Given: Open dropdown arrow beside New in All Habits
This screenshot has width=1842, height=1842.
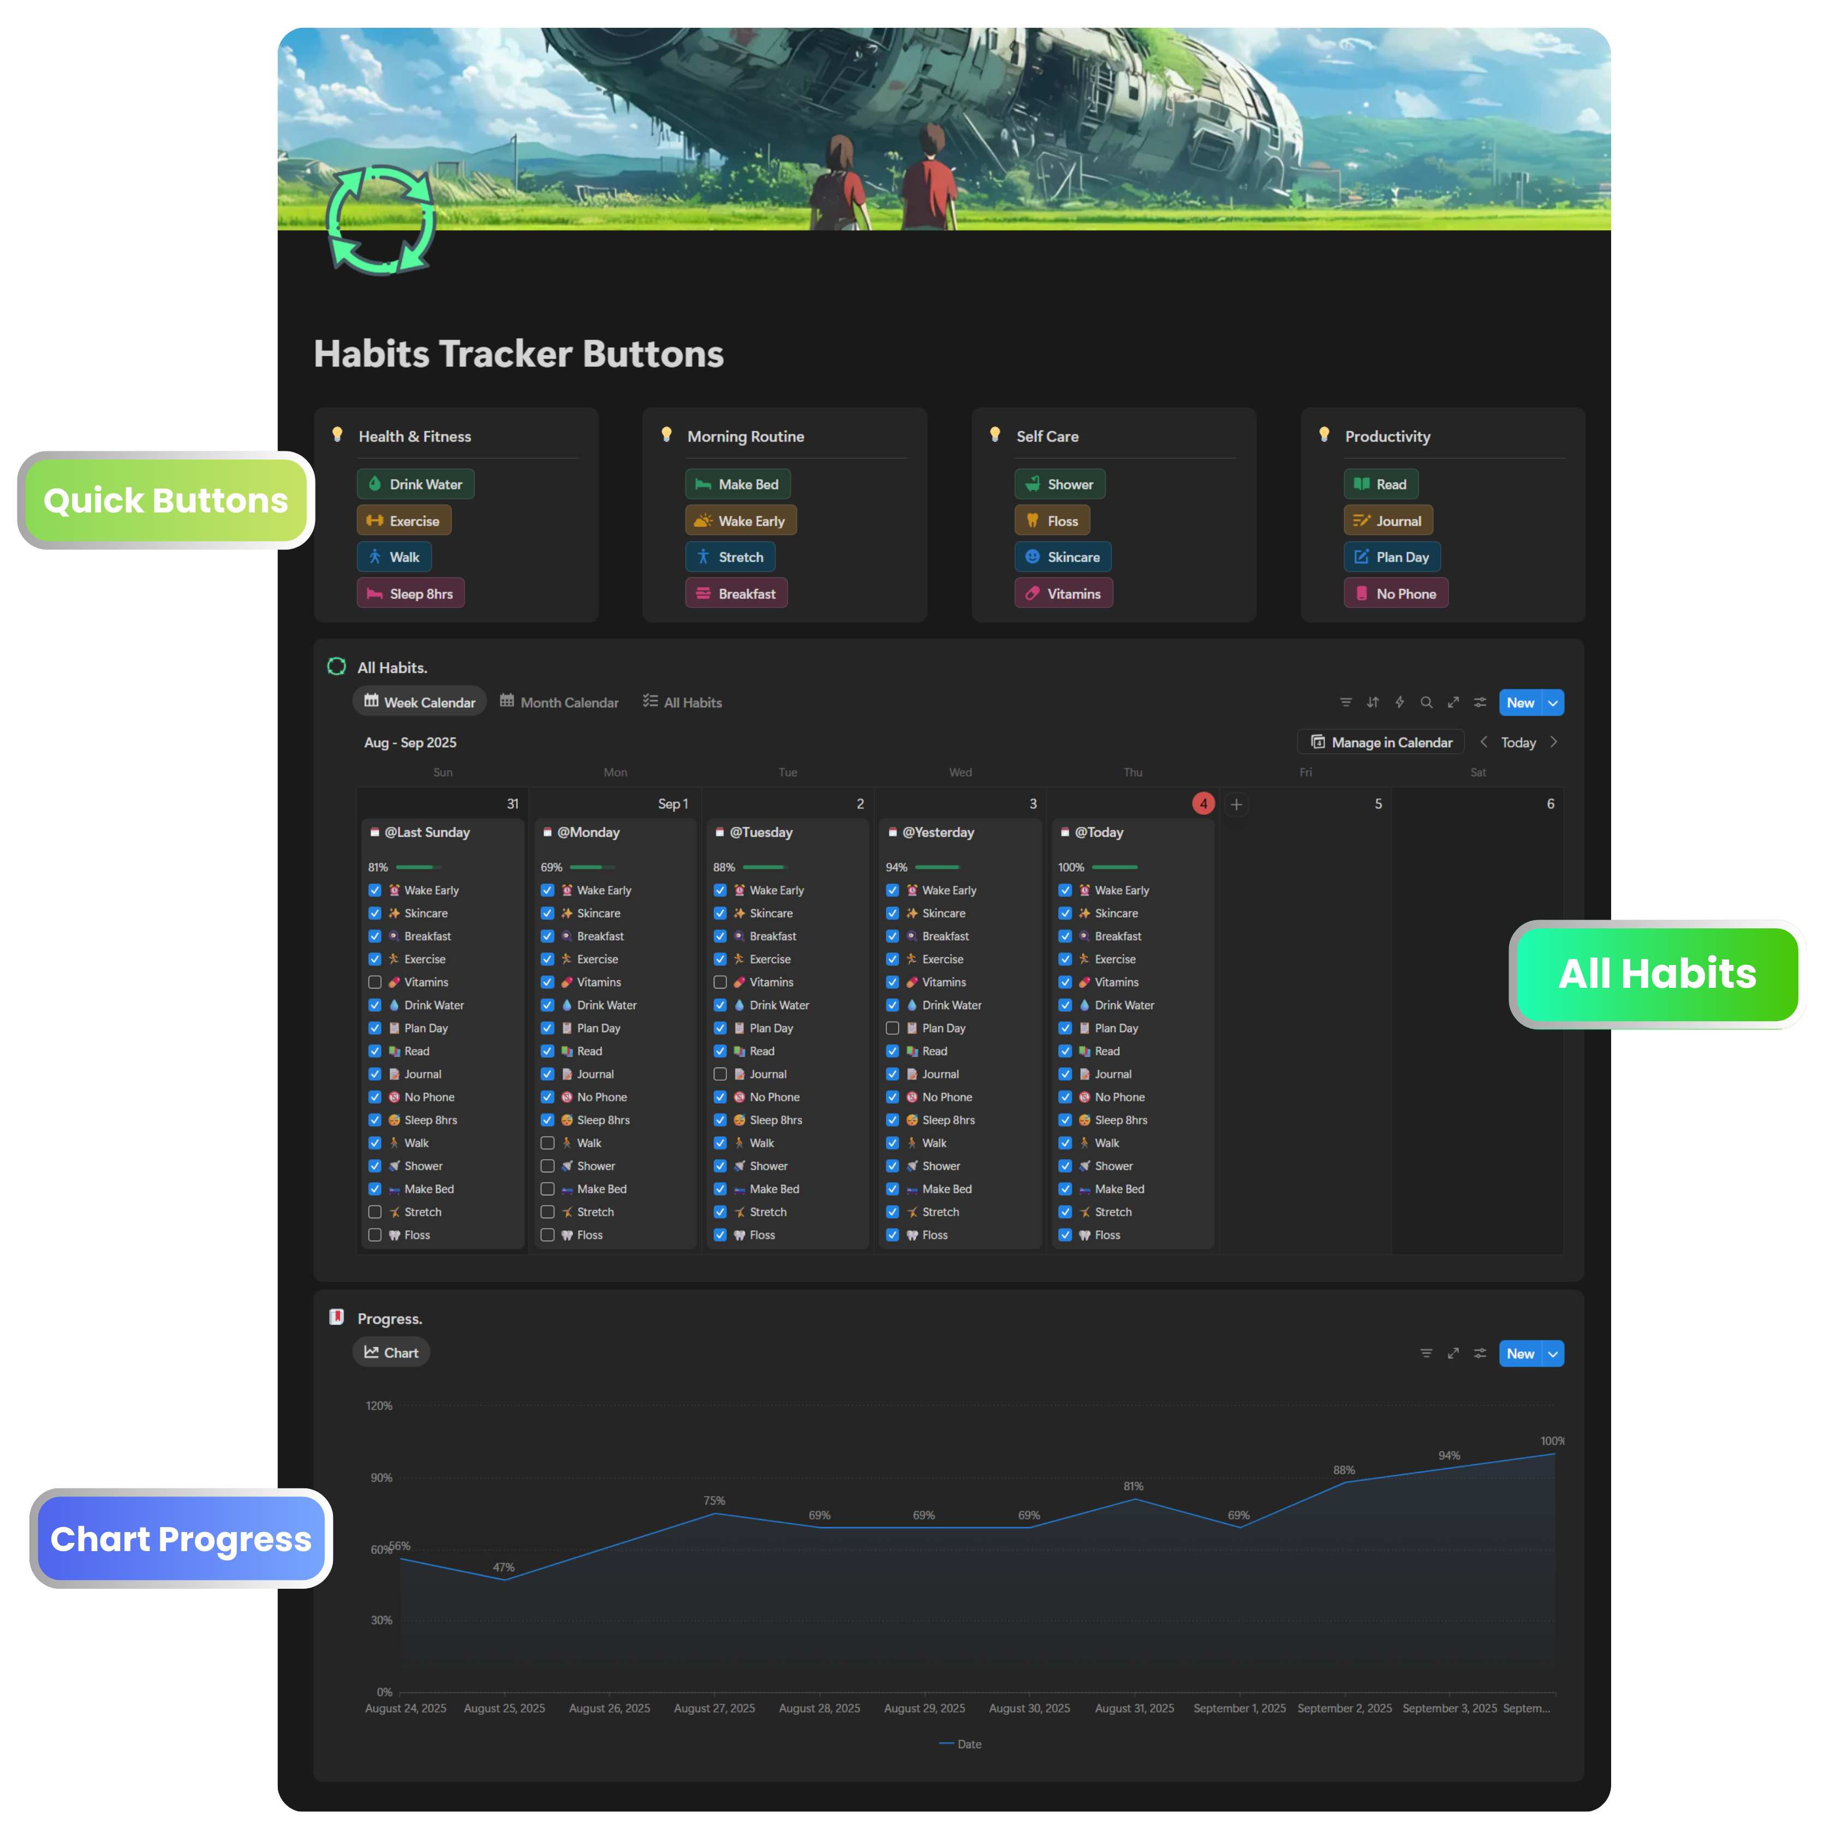Looking at the screenshot, I should pos(1553,702).
